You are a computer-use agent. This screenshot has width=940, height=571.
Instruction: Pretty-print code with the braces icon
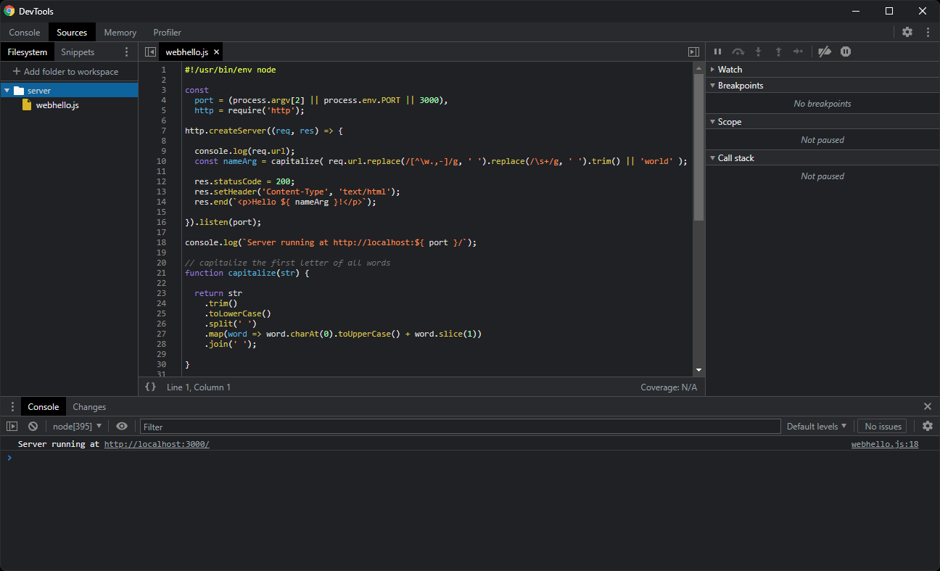(150, 387)
